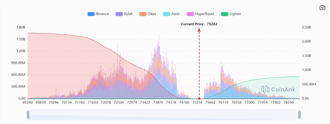Click the 75214 price axis label
Screen dimensions: 330x124
197,103
